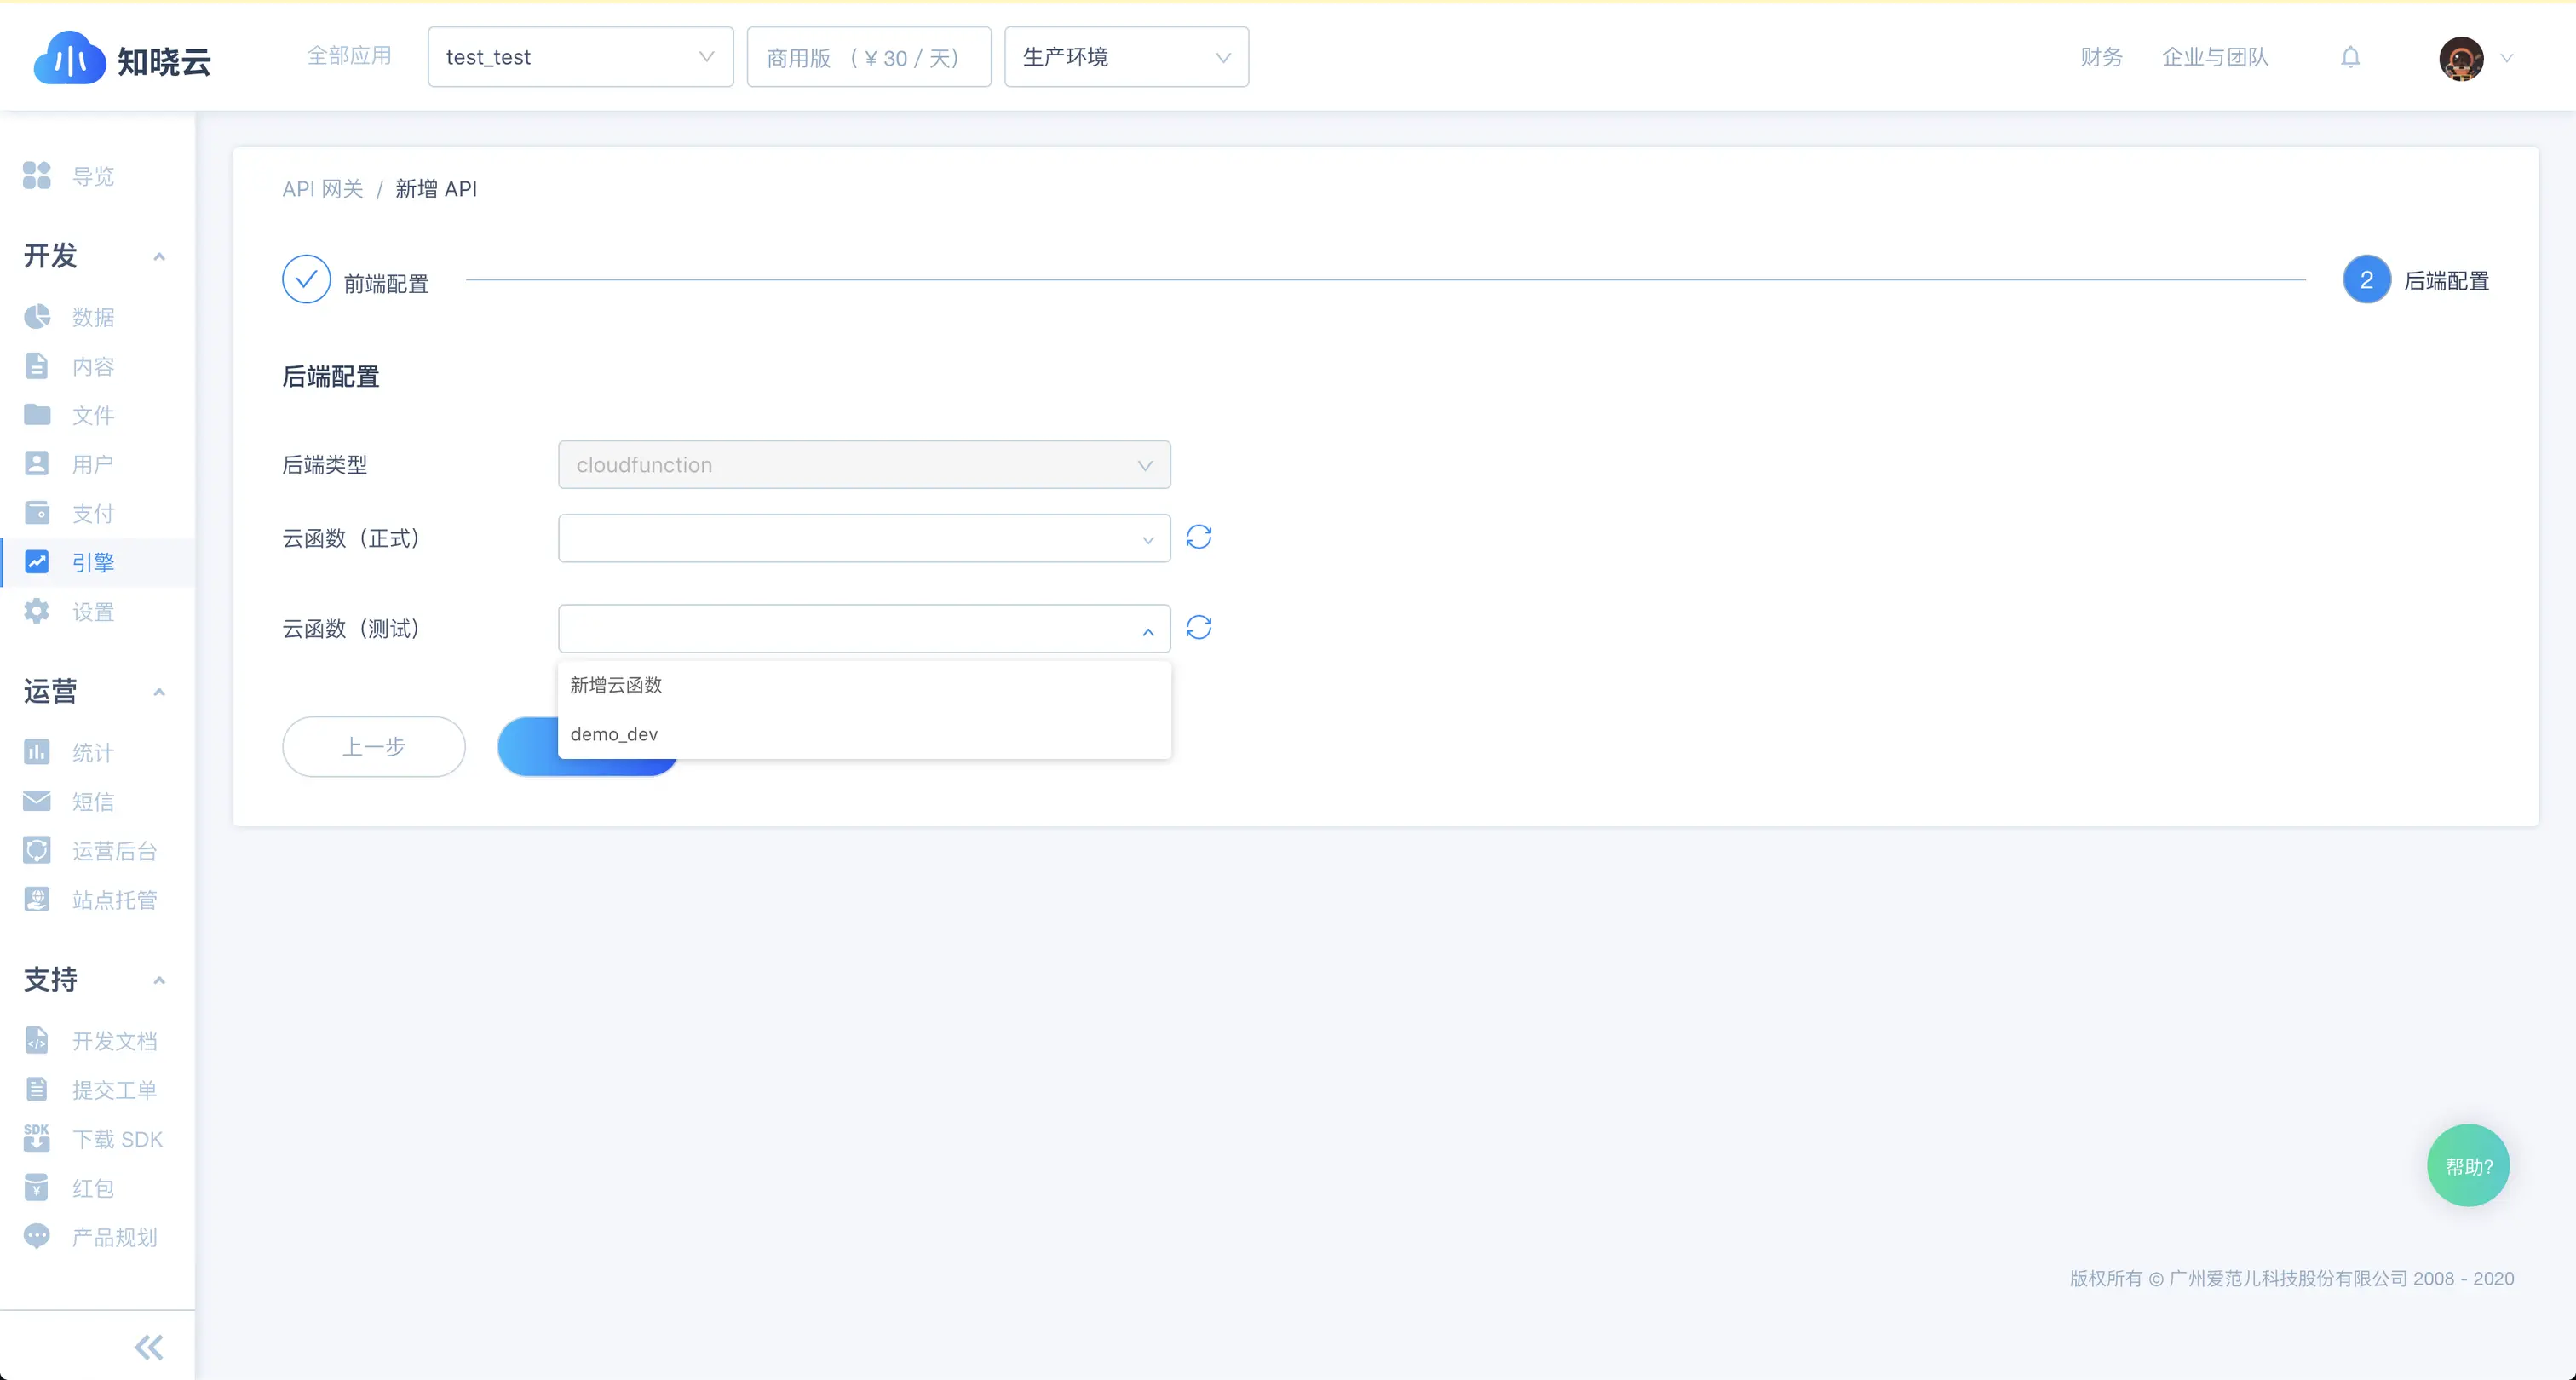2576x1380 pixels.
Task: Go to 下载 SDK page
Action: pos(116,1139)
